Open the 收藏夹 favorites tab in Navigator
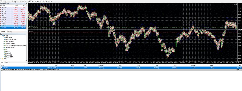 coord(7,62)
